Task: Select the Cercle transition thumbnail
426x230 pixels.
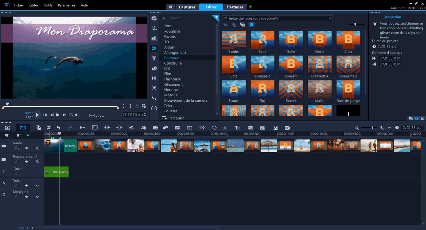Action: click(x=319, y=40)
